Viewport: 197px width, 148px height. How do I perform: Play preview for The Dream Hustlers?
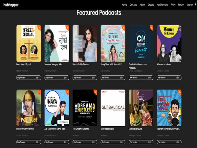click(85, 142)
